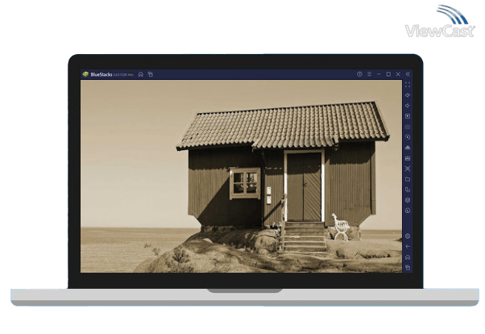The height and width of the screenshot is (334, 485).
Task: Open the sidebar's media play panel icon
Action: click(x=408, y=116)
